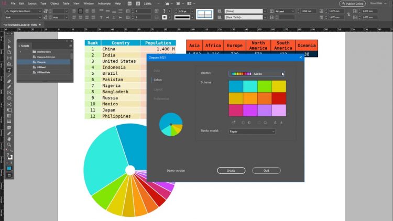
Task: Select the Rectangle Frame tool
Action: coord(9,93)
